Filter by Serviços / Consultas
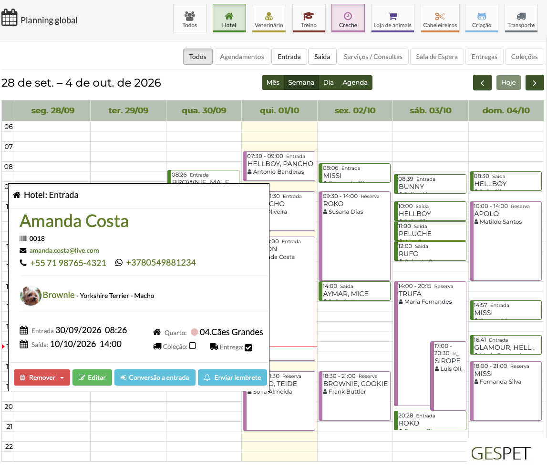 [373, 57]
